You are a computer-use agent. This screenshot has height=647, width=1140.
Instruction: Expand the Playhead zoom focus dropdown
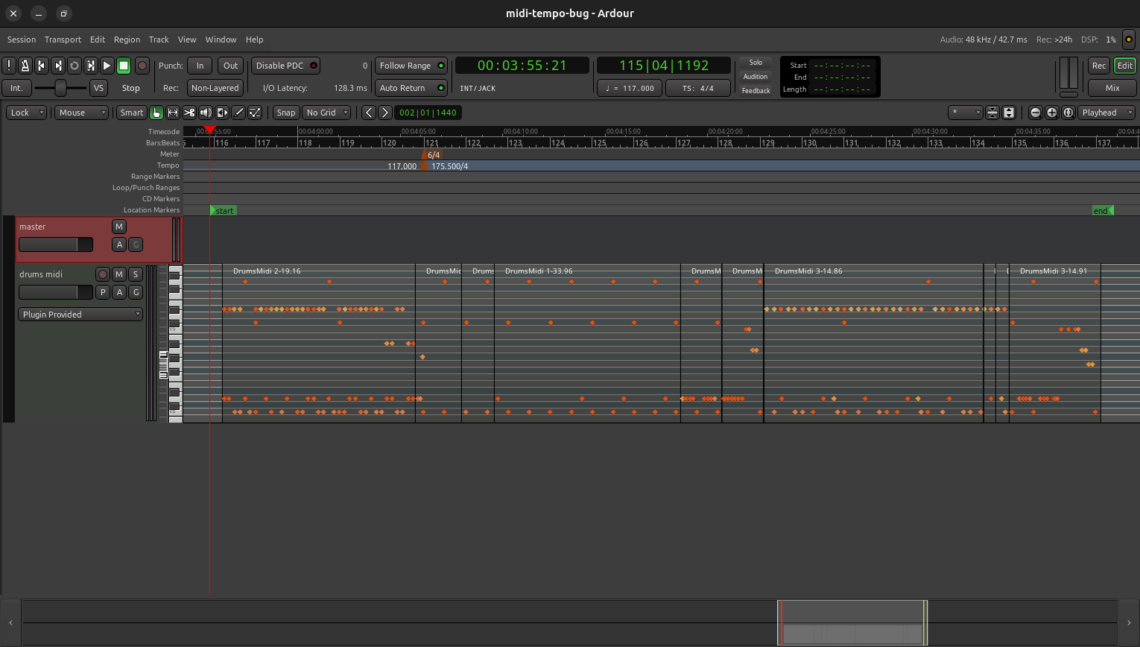(x=1106, y=113)
